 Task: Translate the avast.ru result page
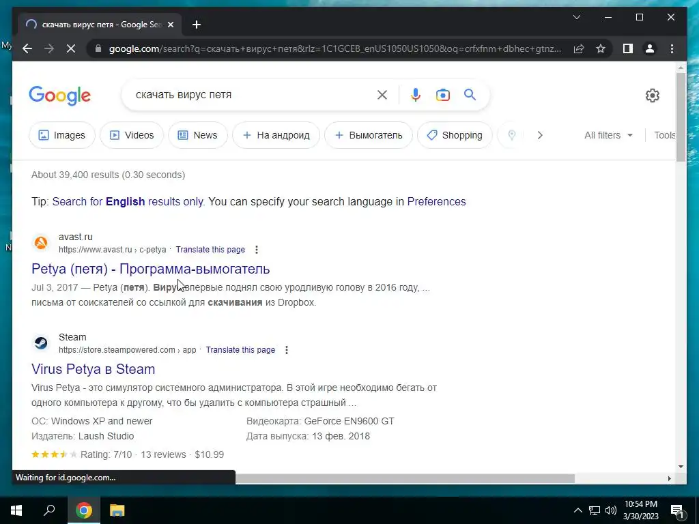[x=210, y=250]
